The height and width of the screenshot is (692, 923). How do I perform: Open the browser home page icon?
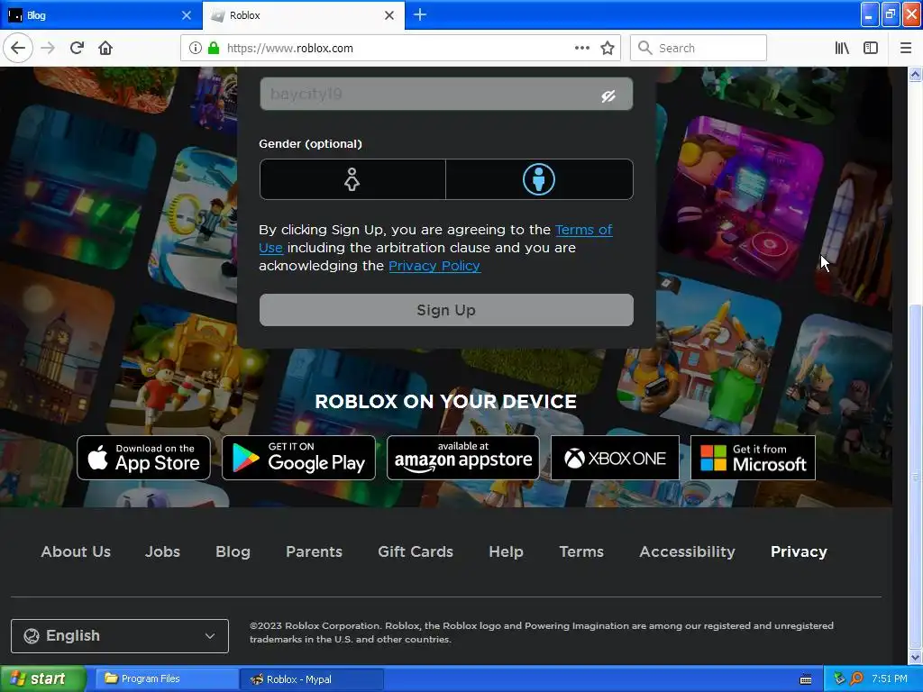click(x=105, y=49)
